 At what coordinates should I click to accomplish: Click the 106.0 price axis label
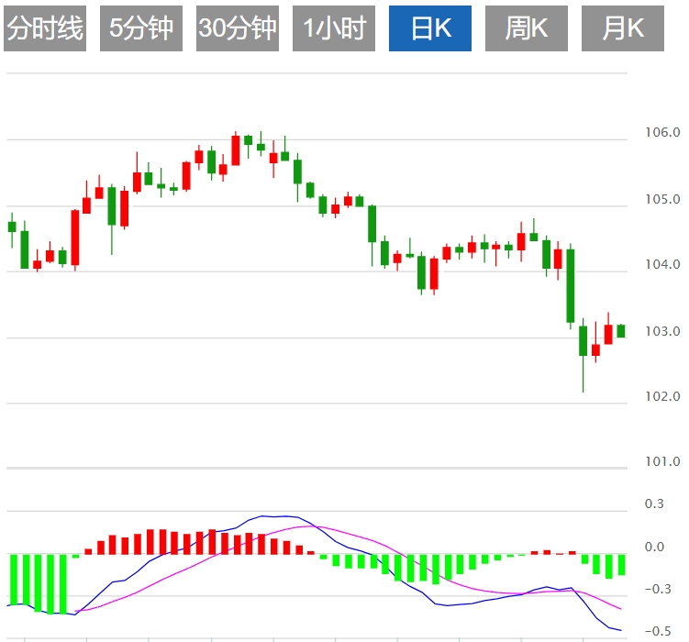click(663, 133)
